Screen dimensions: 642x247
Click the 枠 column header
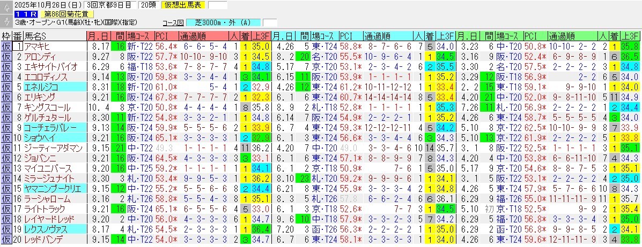click(6, 36)
